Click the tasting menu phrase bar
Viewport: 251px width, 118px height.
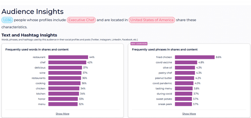[x=184, y=88]
